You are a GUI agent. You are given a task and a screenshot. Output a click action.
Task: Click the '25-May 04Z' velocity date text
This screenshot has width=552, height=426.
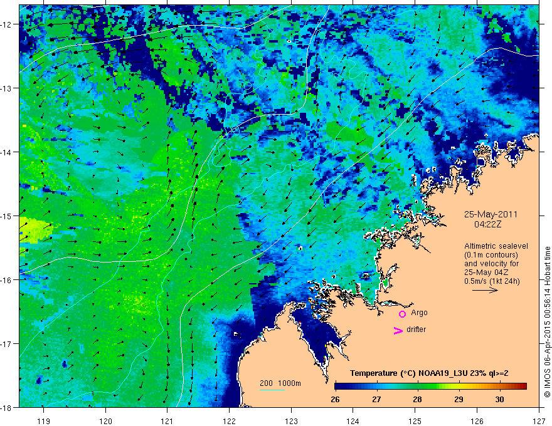pos(486,273)
